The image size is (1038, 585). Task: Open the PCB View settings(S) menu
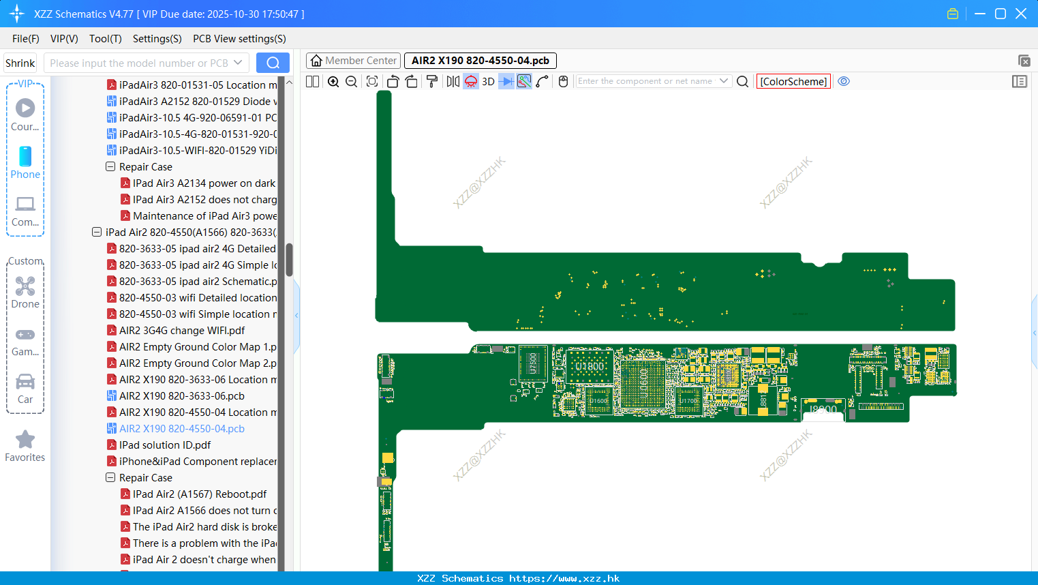pos(239,39)
